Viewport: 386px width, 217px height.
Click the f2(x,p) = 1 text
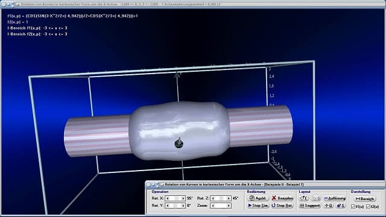tap(17, 22)
